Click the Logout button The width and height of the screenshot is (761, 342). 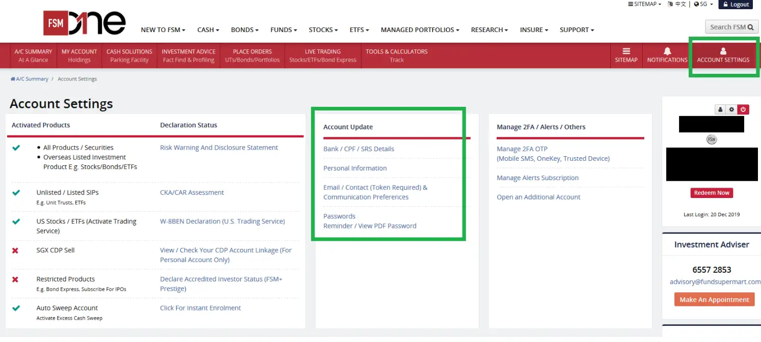pyautogui.click(x=736, y=4)
